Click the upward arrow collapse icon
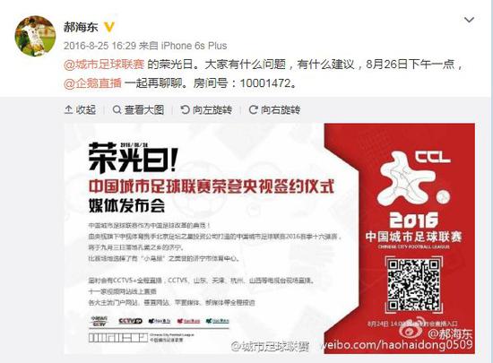The height and width of the screenshot is (363, 493). point(68,109)
